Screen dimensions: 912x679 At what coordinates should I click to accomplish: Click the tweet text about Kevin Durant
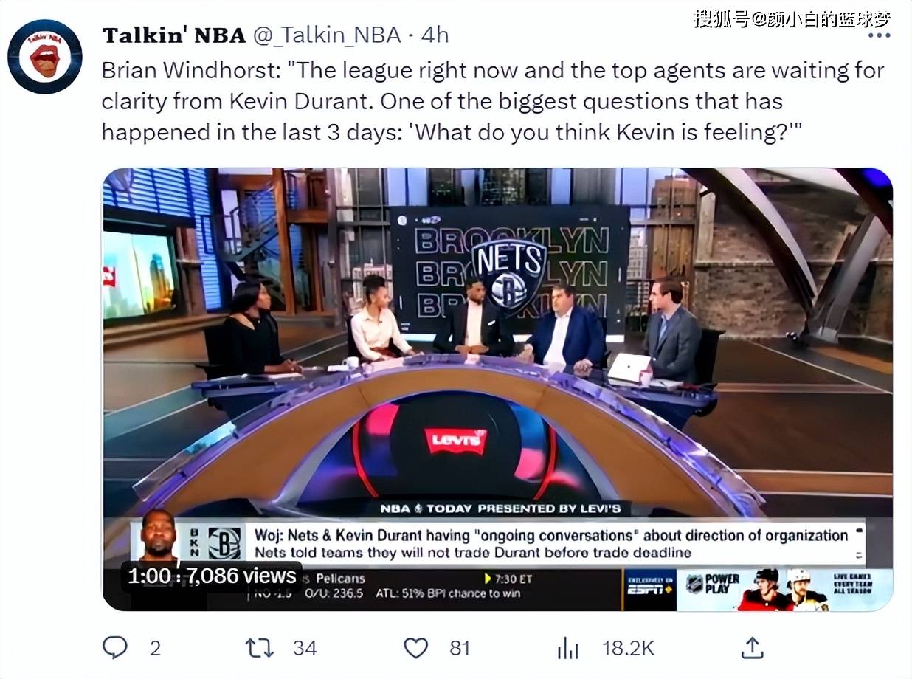click(x=492, y=101)
